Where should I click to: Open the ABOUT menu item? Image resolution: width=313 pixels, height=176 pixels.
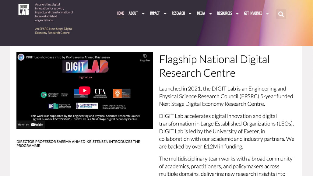pyautogui.click(x=133, y=13)
